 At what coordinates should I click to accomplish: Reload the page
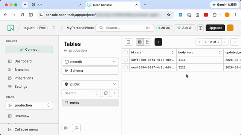tap(22, 15)
